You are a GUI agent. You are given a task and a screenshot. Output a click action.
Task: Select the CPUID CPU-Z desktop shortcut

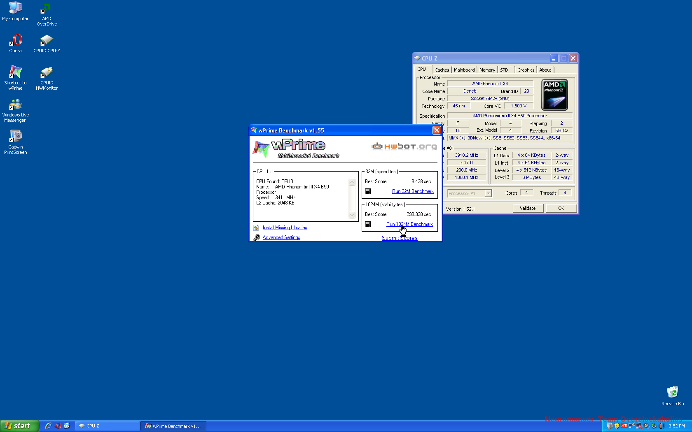tap(47, 43)
